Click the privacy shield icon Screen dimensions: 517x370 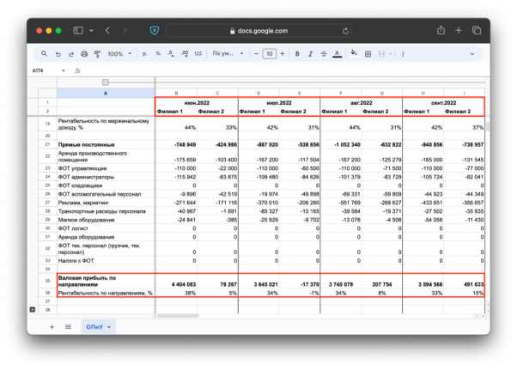pos(155,31)
